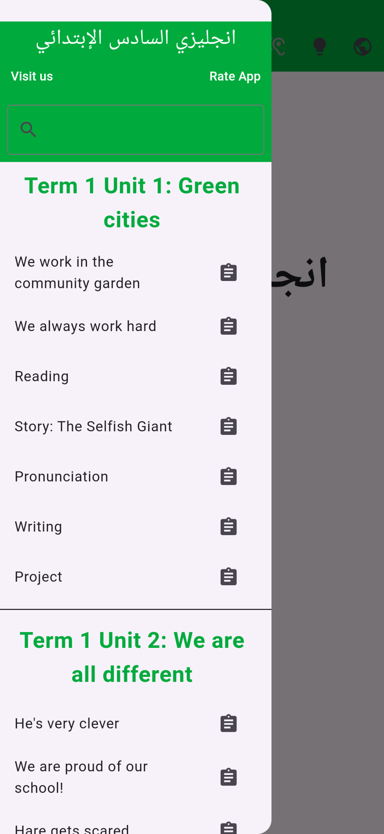Select the Hare gets scared lesson
Screen dimensions: 384x834
72,828
